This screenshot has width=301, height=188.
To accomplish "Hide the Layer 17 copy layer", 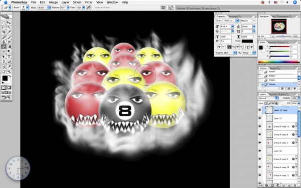I will point(260,110).
